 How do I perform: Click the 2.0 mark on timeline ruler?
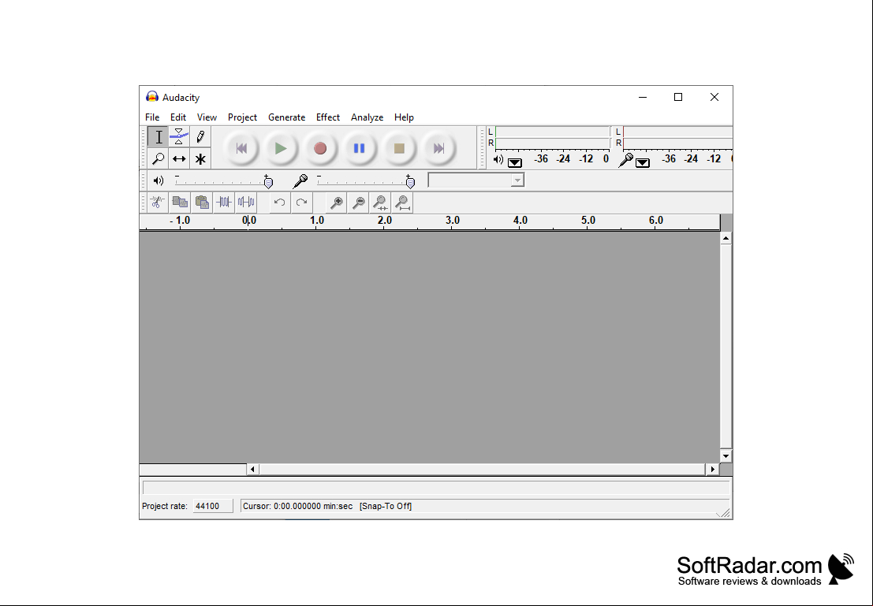click(x=385, y=221)
